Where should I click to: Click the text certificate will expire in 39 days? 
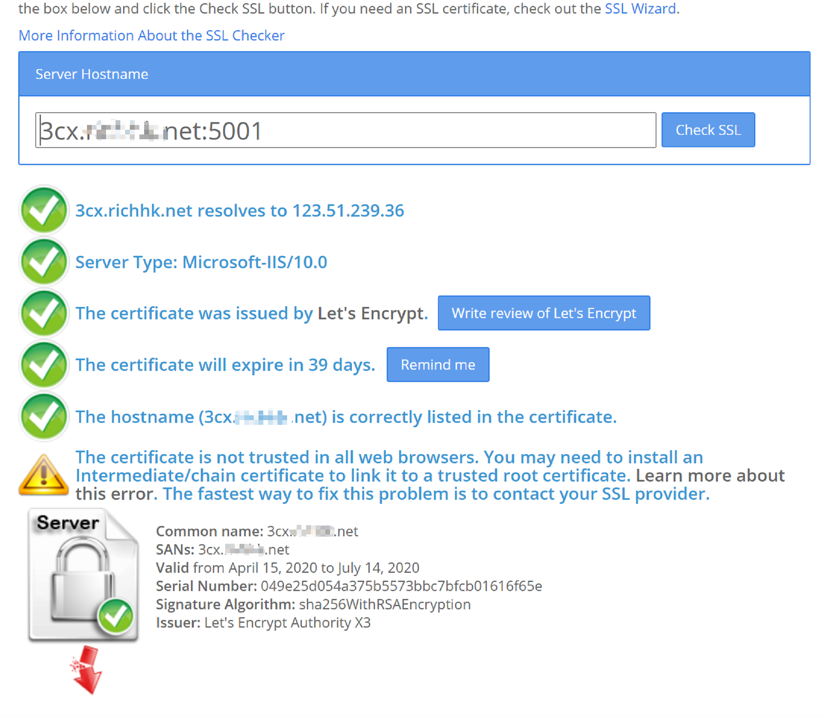(x=225, y=365)
